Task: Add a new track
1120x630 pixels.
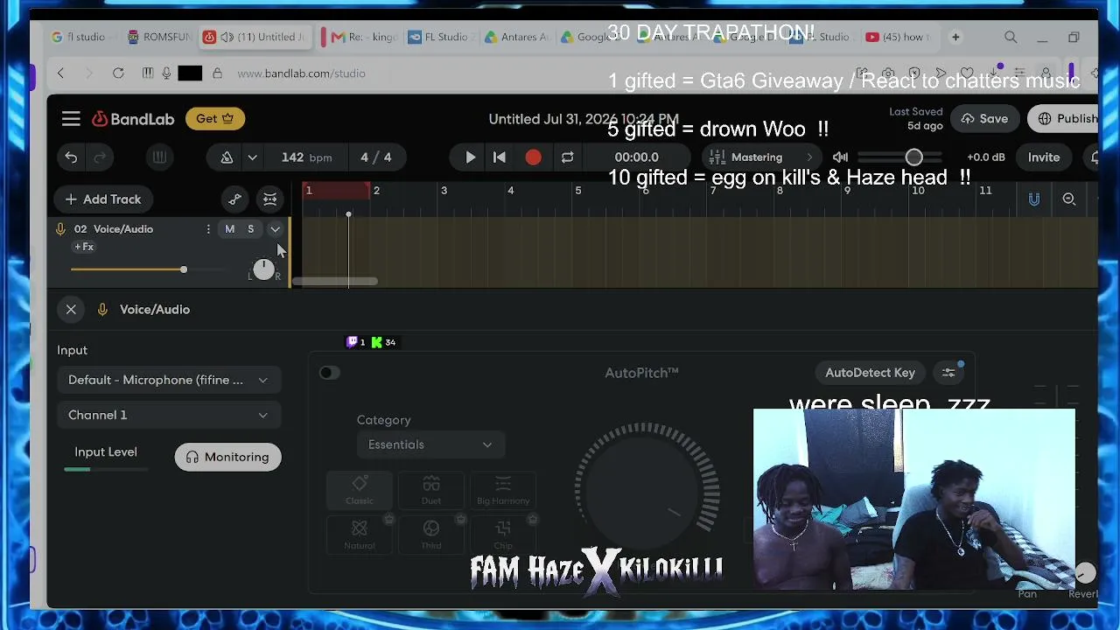Action: click(102, 199)
